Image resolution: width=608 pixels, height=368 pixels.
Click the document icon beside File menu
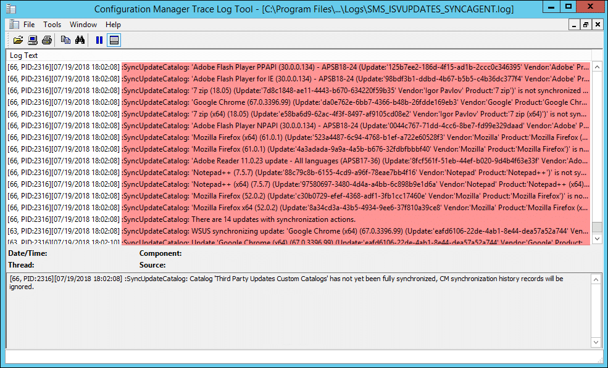point(14,25)
